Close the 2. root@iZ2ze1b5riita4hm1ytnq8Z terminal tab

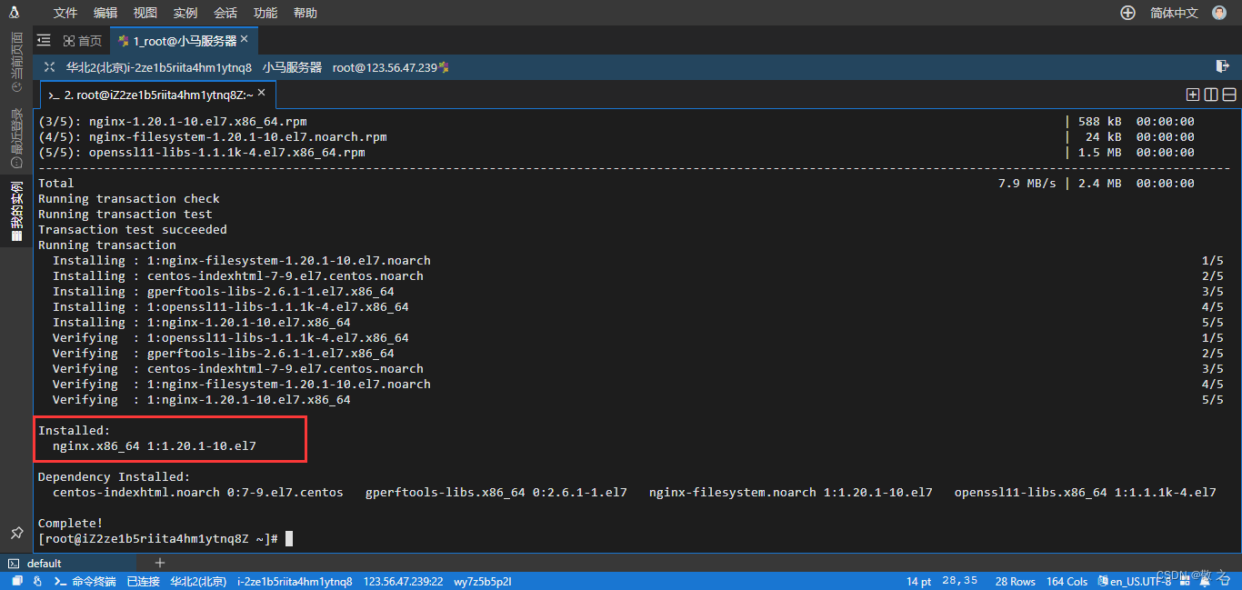tap(262, 94)
